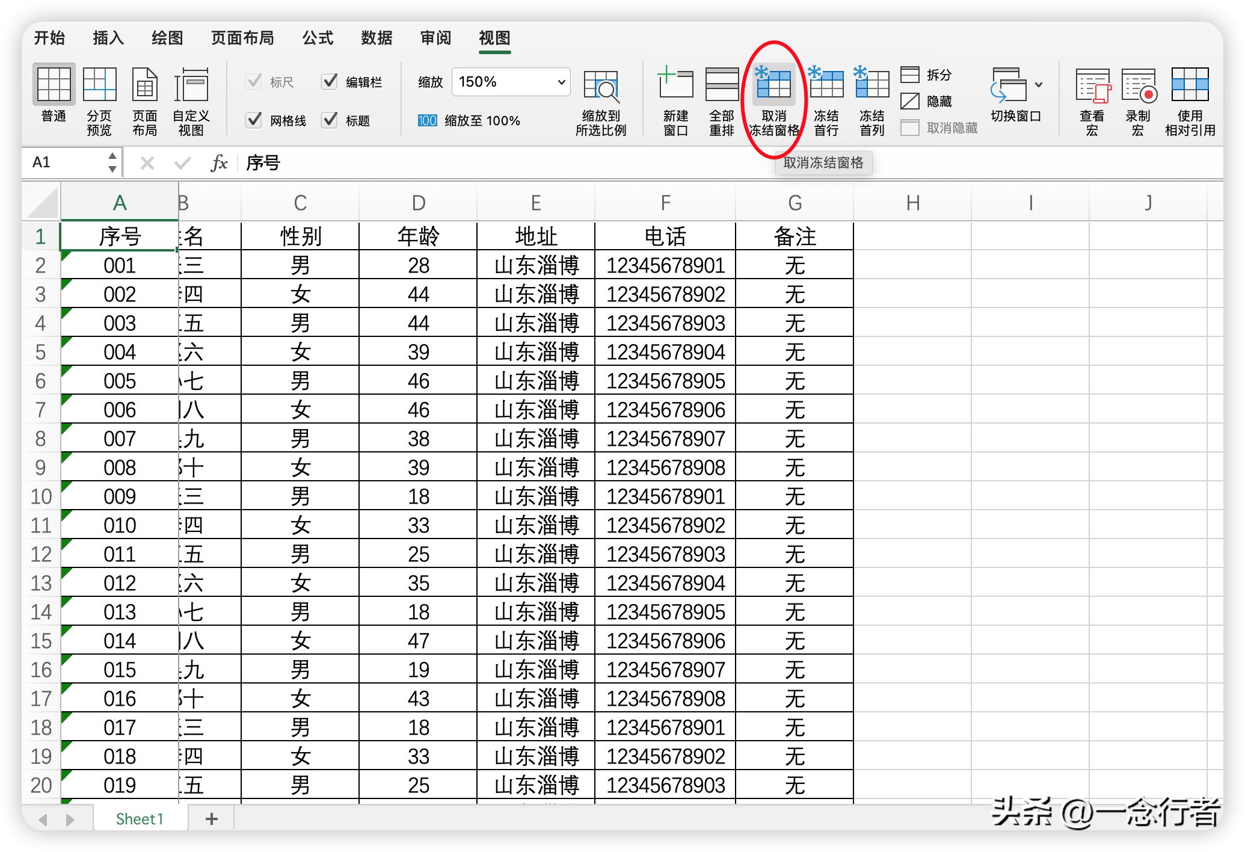Open the 150% zoom dropdown
The width and height of the screenshot is (1245, 852).
[561, 82]
